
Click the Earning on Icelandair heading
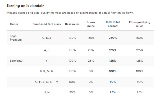point(25,6)
